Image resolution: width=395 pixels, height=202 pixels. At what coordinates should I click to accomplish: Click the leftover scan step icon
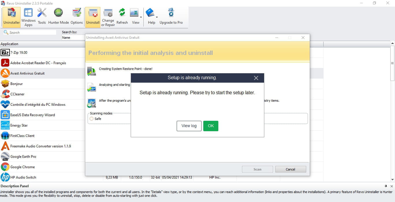pyautogui.click(x=92, y=103)
